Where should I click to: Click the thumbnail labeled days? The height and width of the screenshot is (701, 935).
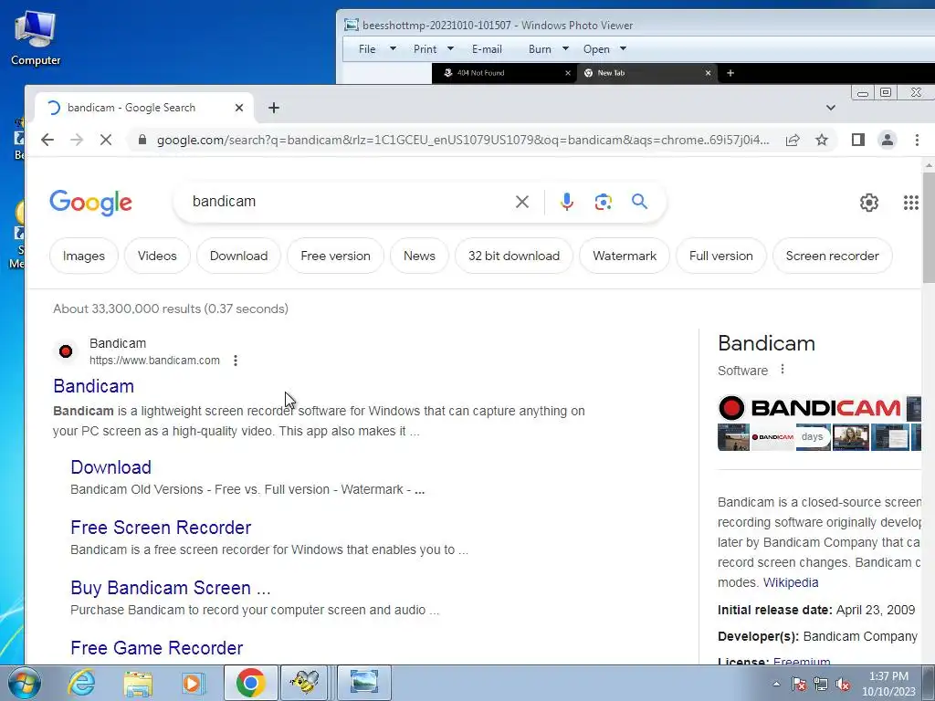tap(813, 437)
